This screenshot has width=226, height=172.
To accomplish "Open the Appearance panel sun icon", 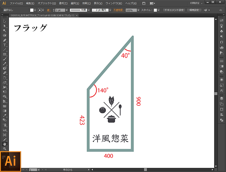I will pos(221,80).
